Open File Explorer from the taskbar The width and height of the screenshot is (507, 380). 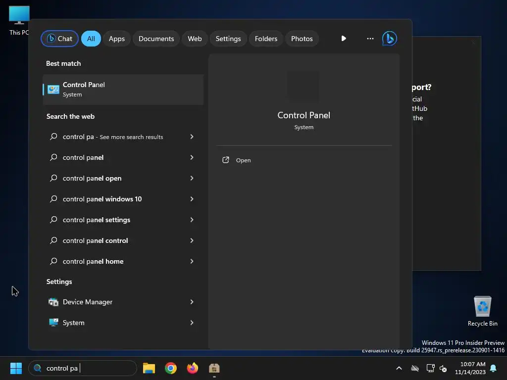pos(149,368)
